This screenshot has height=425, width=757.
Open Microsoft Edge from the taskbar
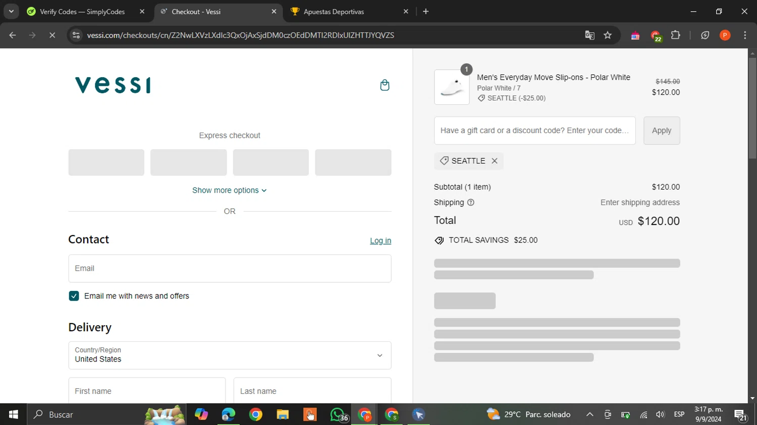(x=228, y=414)
